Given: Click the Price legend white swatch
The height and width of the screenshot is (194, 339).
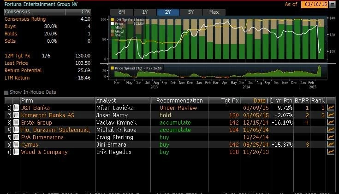Looking at the screenshot, I should [112, 23].
